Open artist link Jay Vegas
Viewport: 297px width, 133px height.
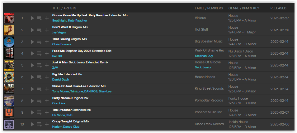pyautogui.click(x=59, y=32)
